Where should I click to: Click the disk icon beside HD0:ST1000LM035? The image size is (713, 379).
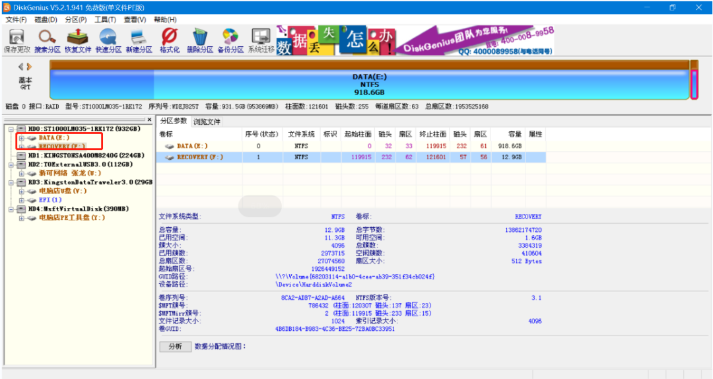click(x=21, y=129)
